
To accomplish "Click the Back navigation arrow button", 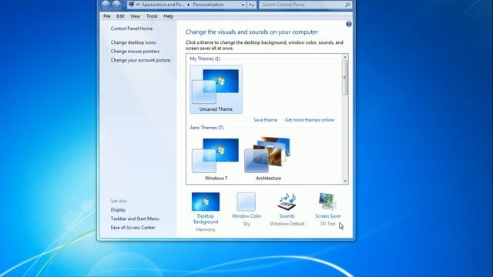I will click(x=106, y=4).
